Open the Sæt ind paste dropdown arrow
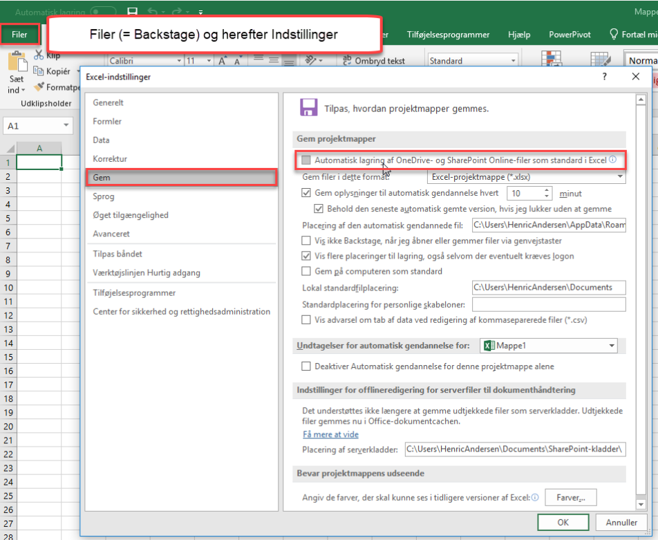The width and height of the screenshot is (658, 540). 23,90
